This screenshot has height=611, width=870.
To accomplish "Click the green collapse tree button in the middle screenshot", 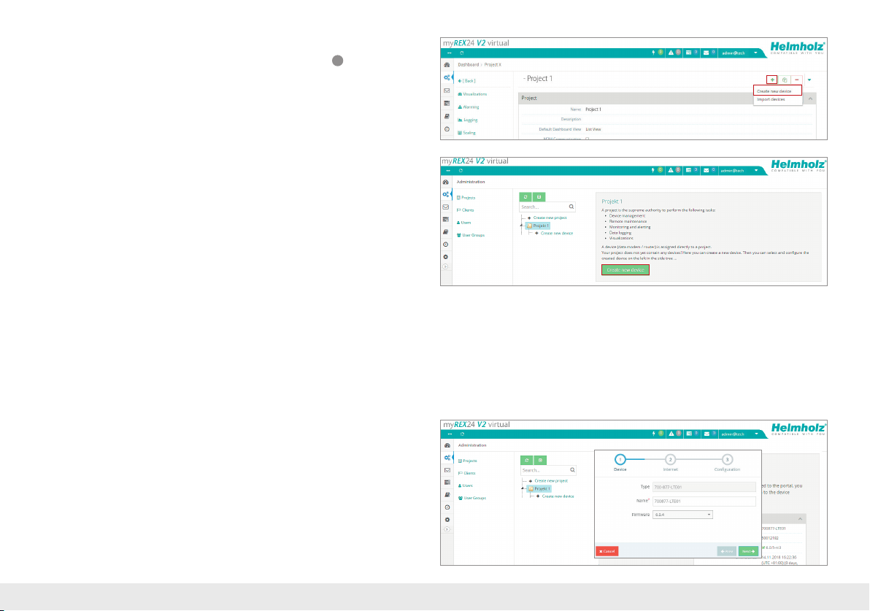I will [x=539, y=197].
